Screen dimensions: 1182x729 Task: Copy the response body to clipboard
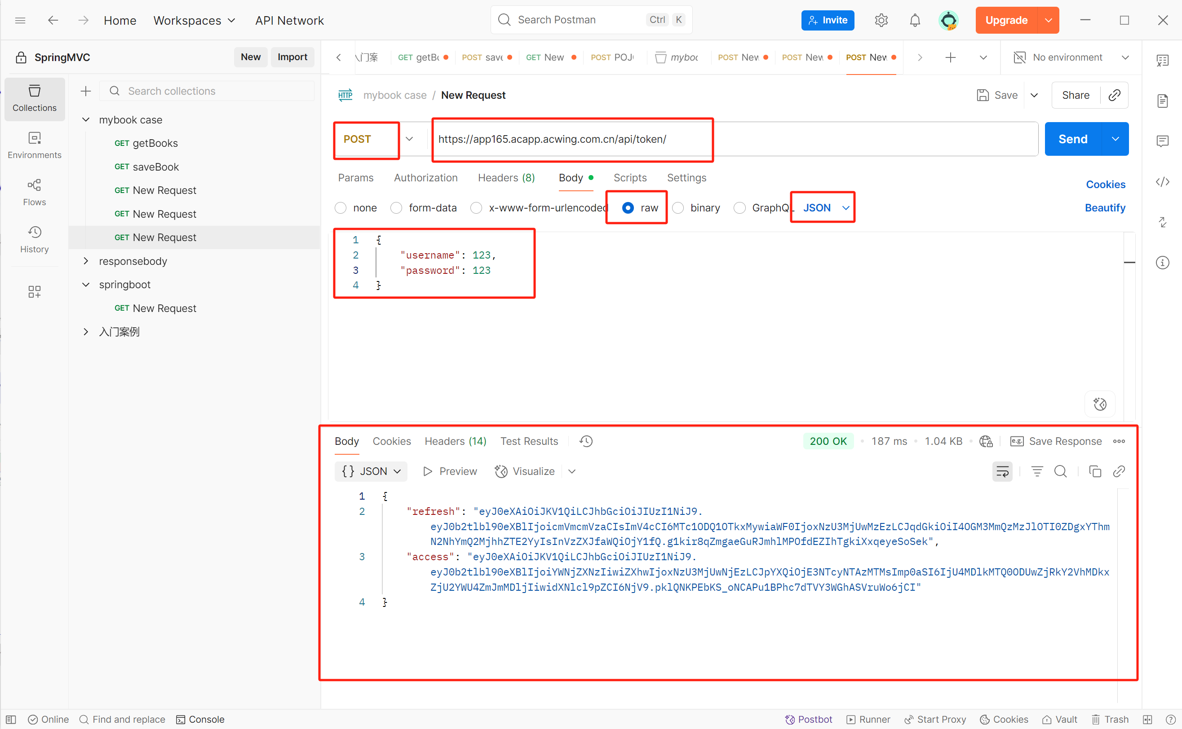1095,471
